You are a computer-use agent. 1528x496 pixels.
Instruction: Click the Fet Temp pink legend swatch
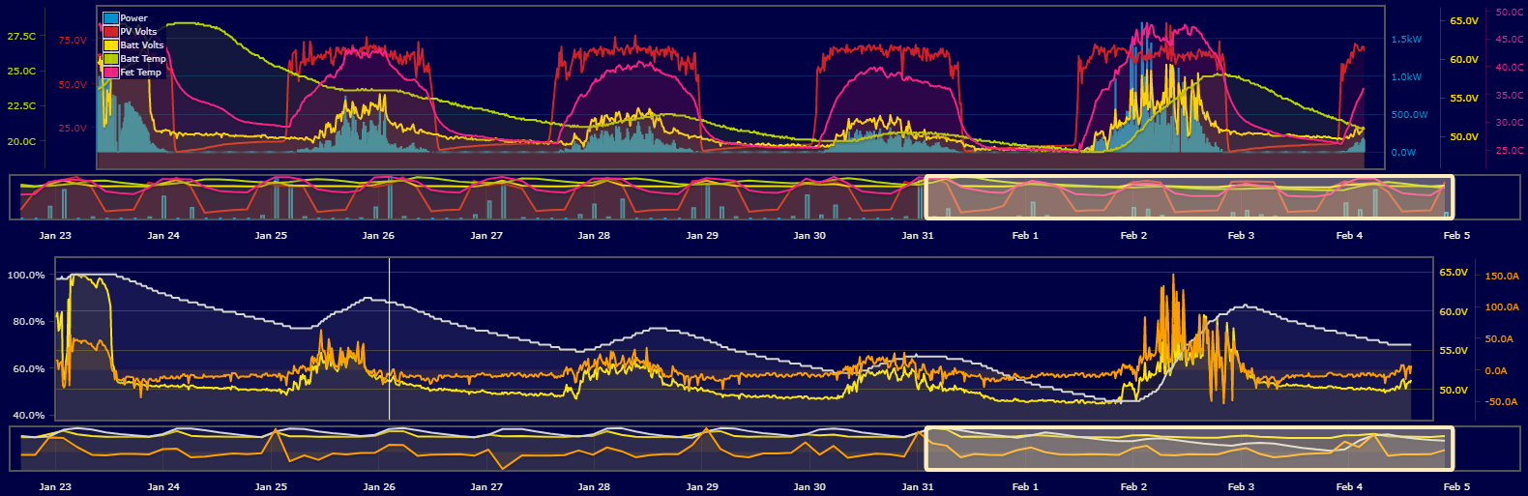(x=110, y=73)
